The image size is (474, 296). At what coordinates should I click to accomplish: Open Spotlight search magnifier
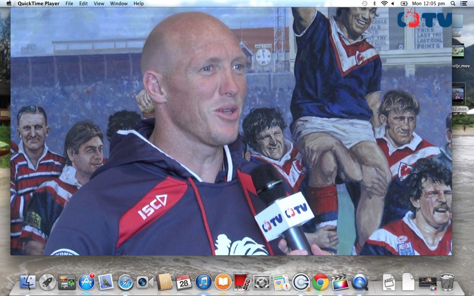point(453,4)
